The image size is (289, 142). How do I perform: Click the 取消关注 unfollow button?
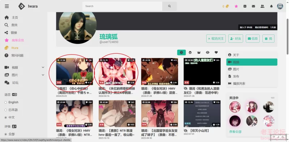216,39
